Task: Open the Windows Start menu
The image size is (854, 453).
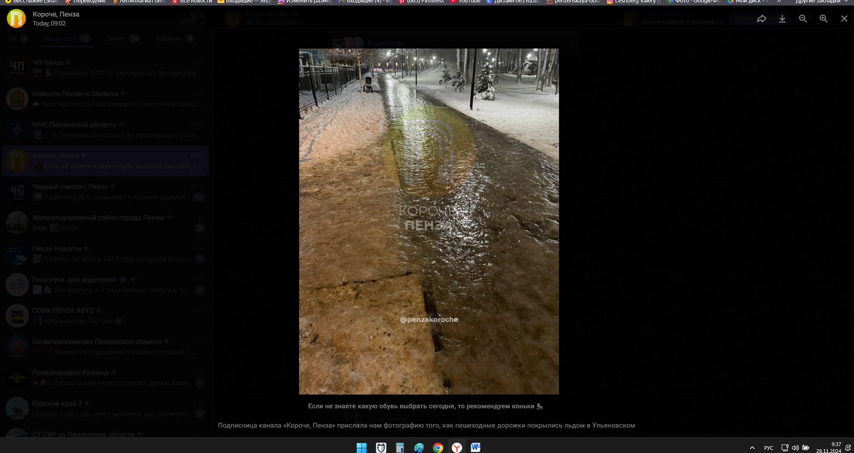Action: [x=362, y=447]
